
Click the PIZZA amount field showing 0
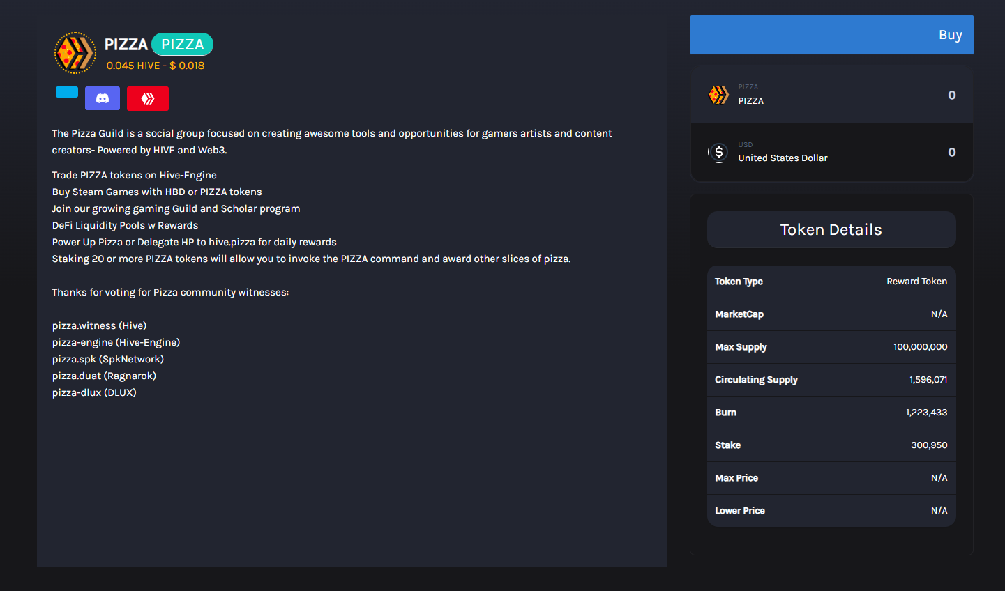point(951,95)
